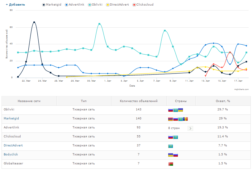This screenshot has width=252, height=170.
Task: Expand the 8 стран countries arrow
Action: [190, 128]
